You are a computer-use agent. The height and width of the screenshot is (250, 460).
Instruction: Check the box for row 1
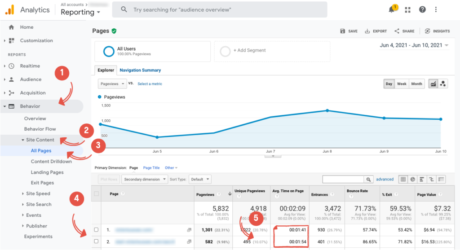(96, 230)
